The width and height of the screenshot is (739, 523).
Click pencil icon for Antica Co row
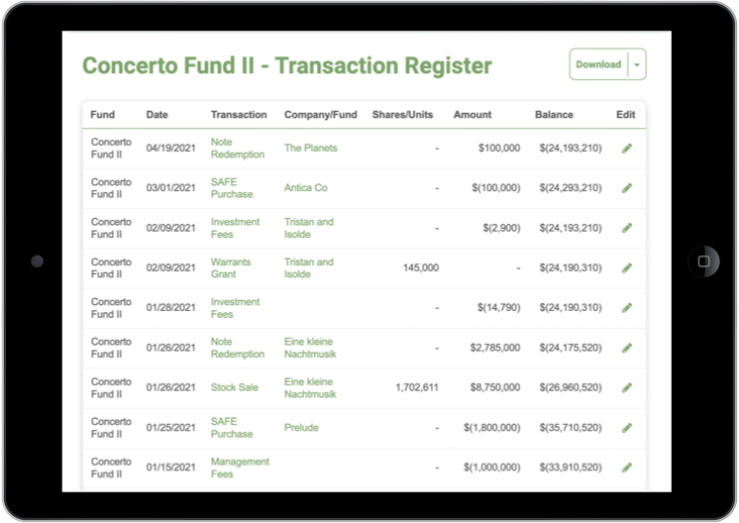[626, 188]
